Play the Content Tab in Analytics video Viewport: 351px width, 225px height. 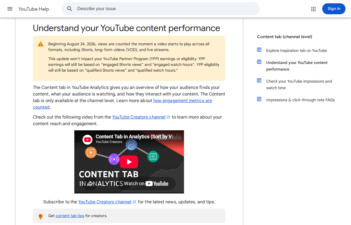pos(129,162)
